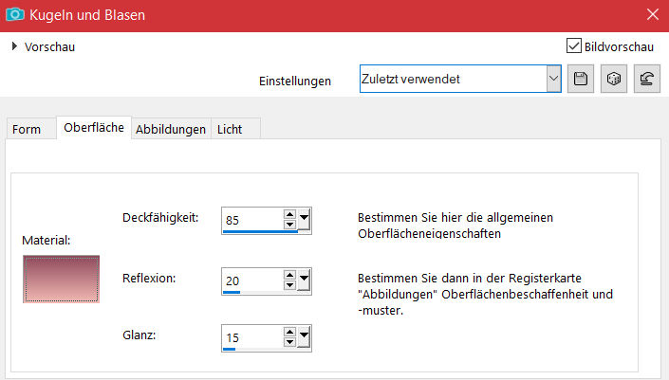Increase the Deckfähigkeit value with up arrow
The image size is (669, 380).
(x=289, y=215)
